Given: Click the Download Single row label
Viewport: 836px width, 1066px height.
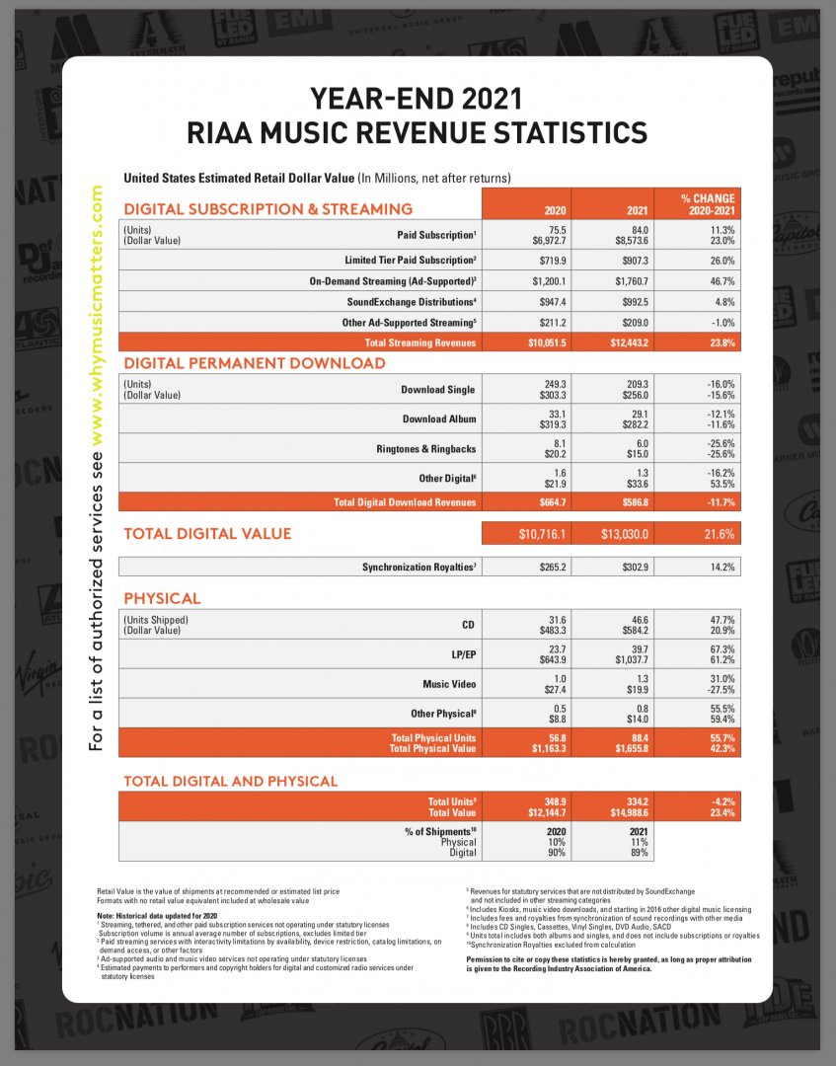Looking at the screenshot, I should click(438, 390).
